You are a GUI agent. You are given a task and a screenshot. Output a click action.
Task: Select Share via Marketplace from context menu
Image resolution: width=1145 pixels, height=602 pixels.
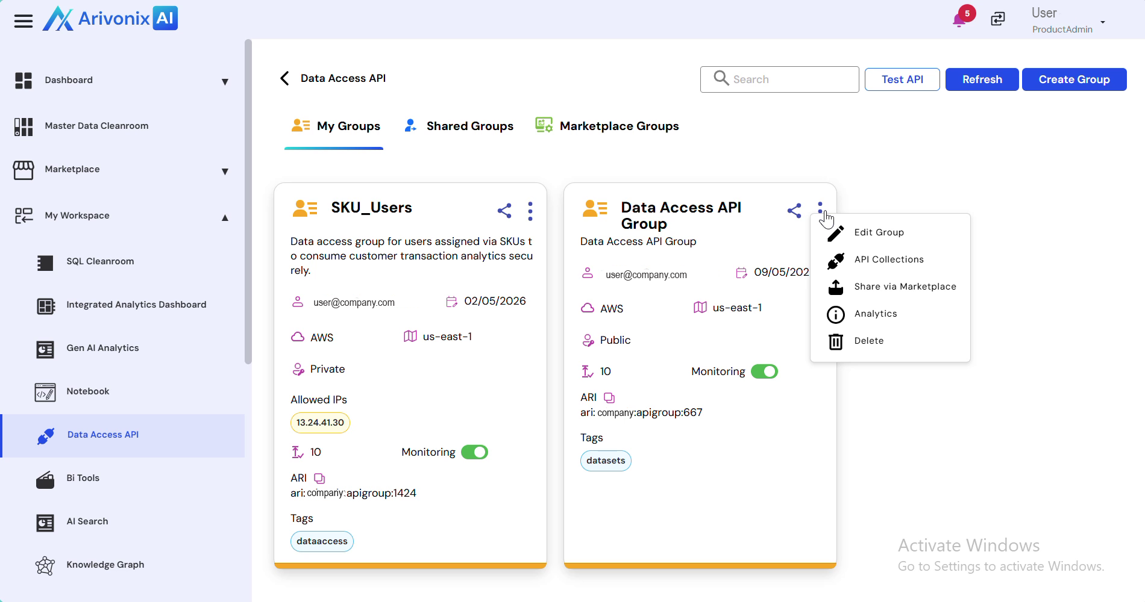[x=905, y=287]
